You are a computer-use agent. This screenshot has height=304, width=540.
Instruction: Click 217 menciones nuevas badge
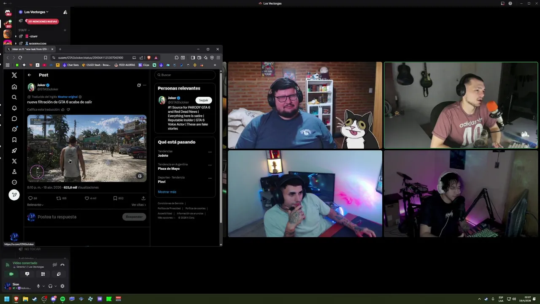[x=42, y=21]
